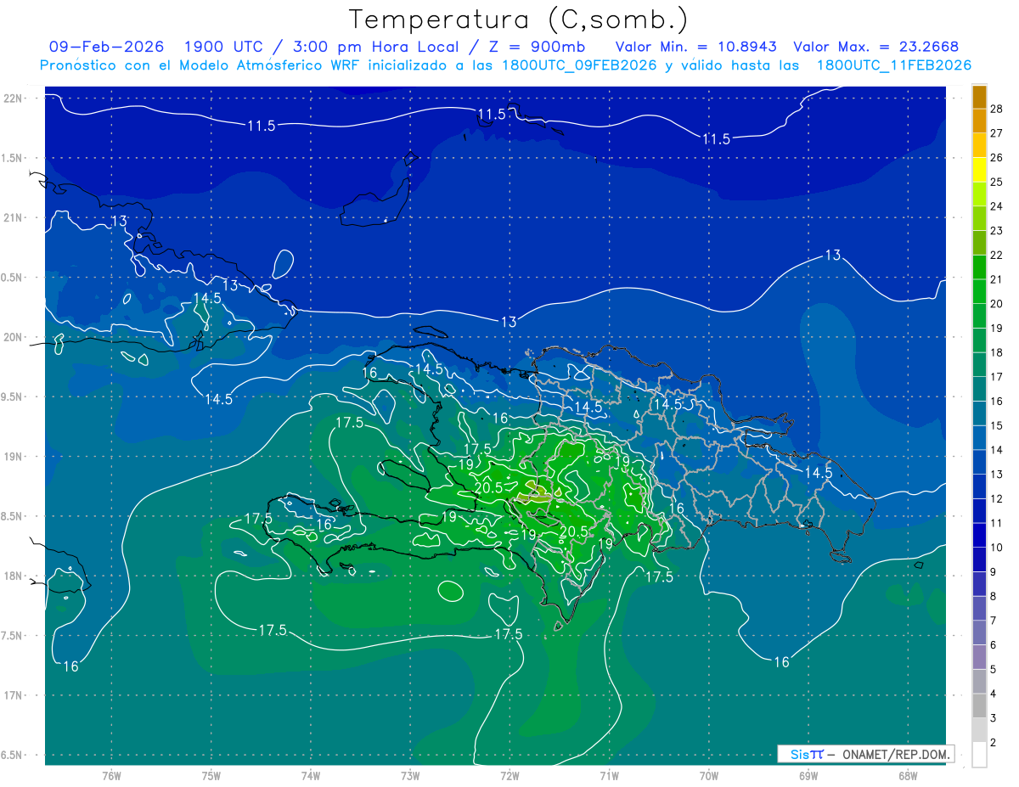
Task: Click the init time "1800UTC_09FEB2026"
Action: pyautogui.click(x=580, y=65)
